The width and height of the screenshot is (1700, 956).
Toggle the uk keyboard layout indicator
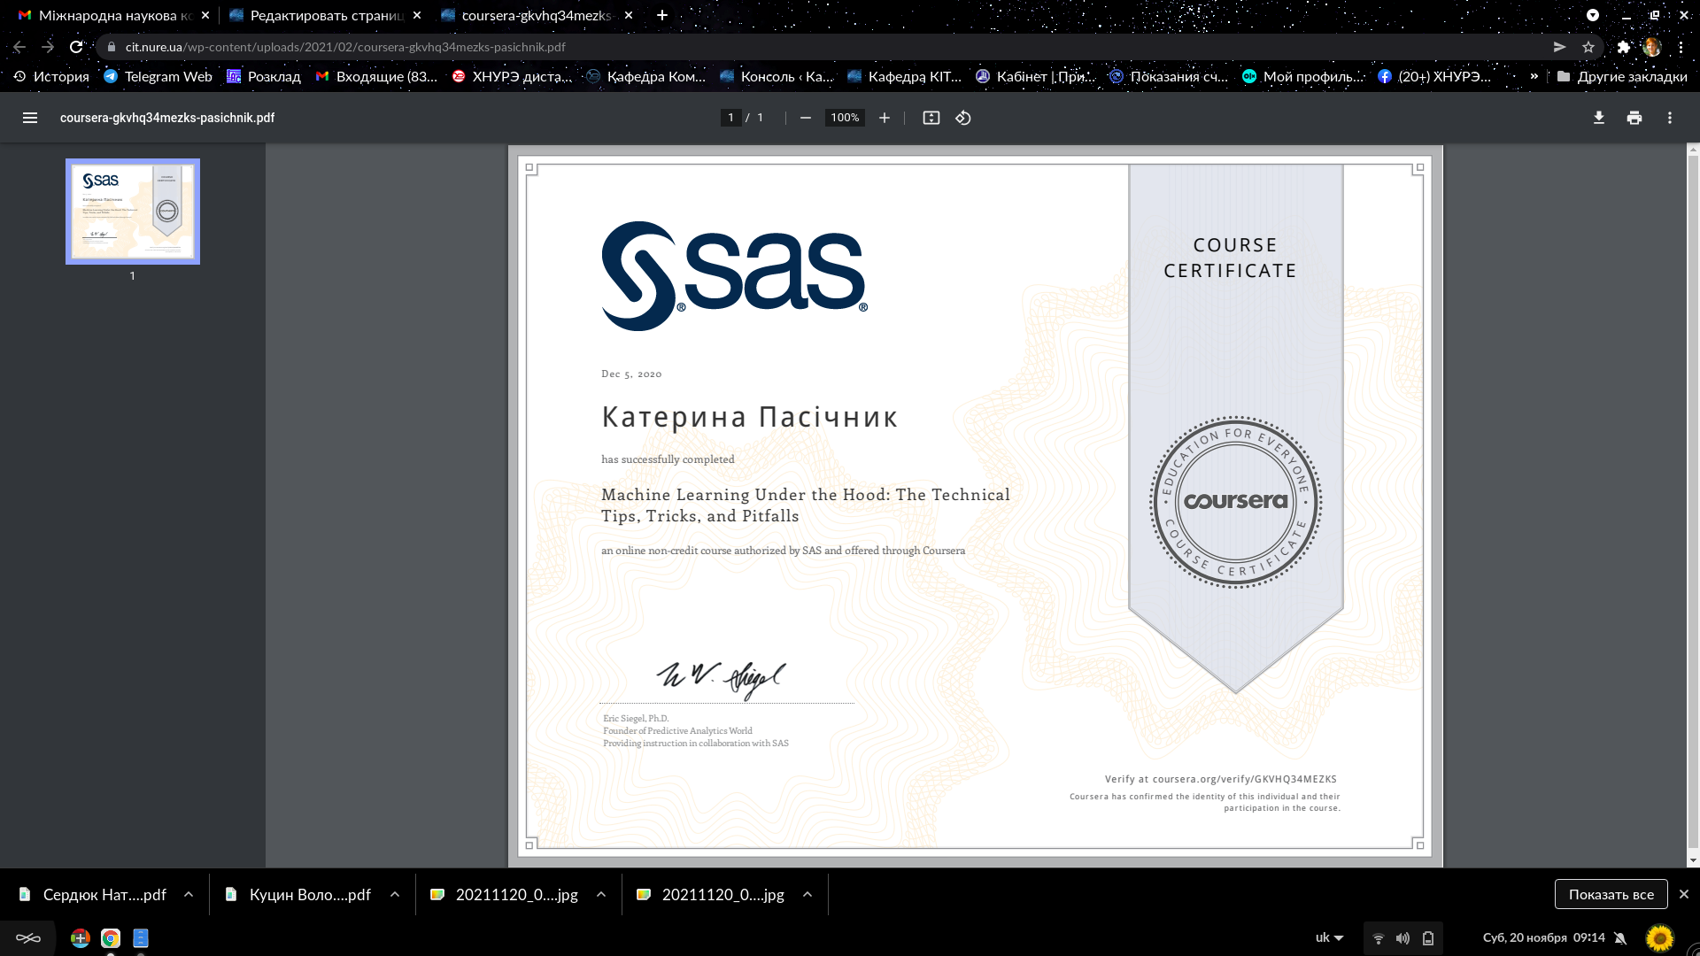tap(1329, 937)
